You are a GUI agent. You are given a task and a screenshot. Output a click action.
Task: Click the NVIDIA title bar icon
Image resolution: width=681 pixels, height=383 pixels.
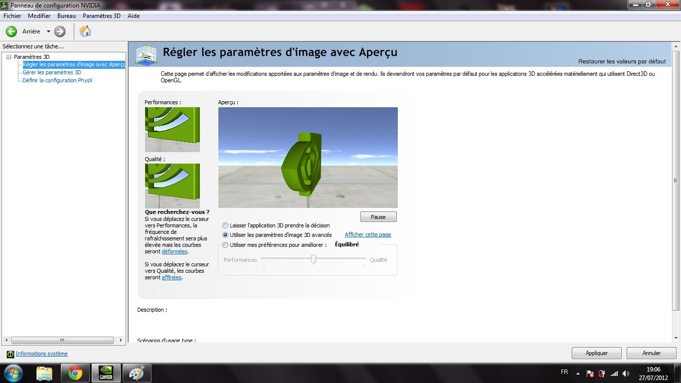[x=5, y=4]
